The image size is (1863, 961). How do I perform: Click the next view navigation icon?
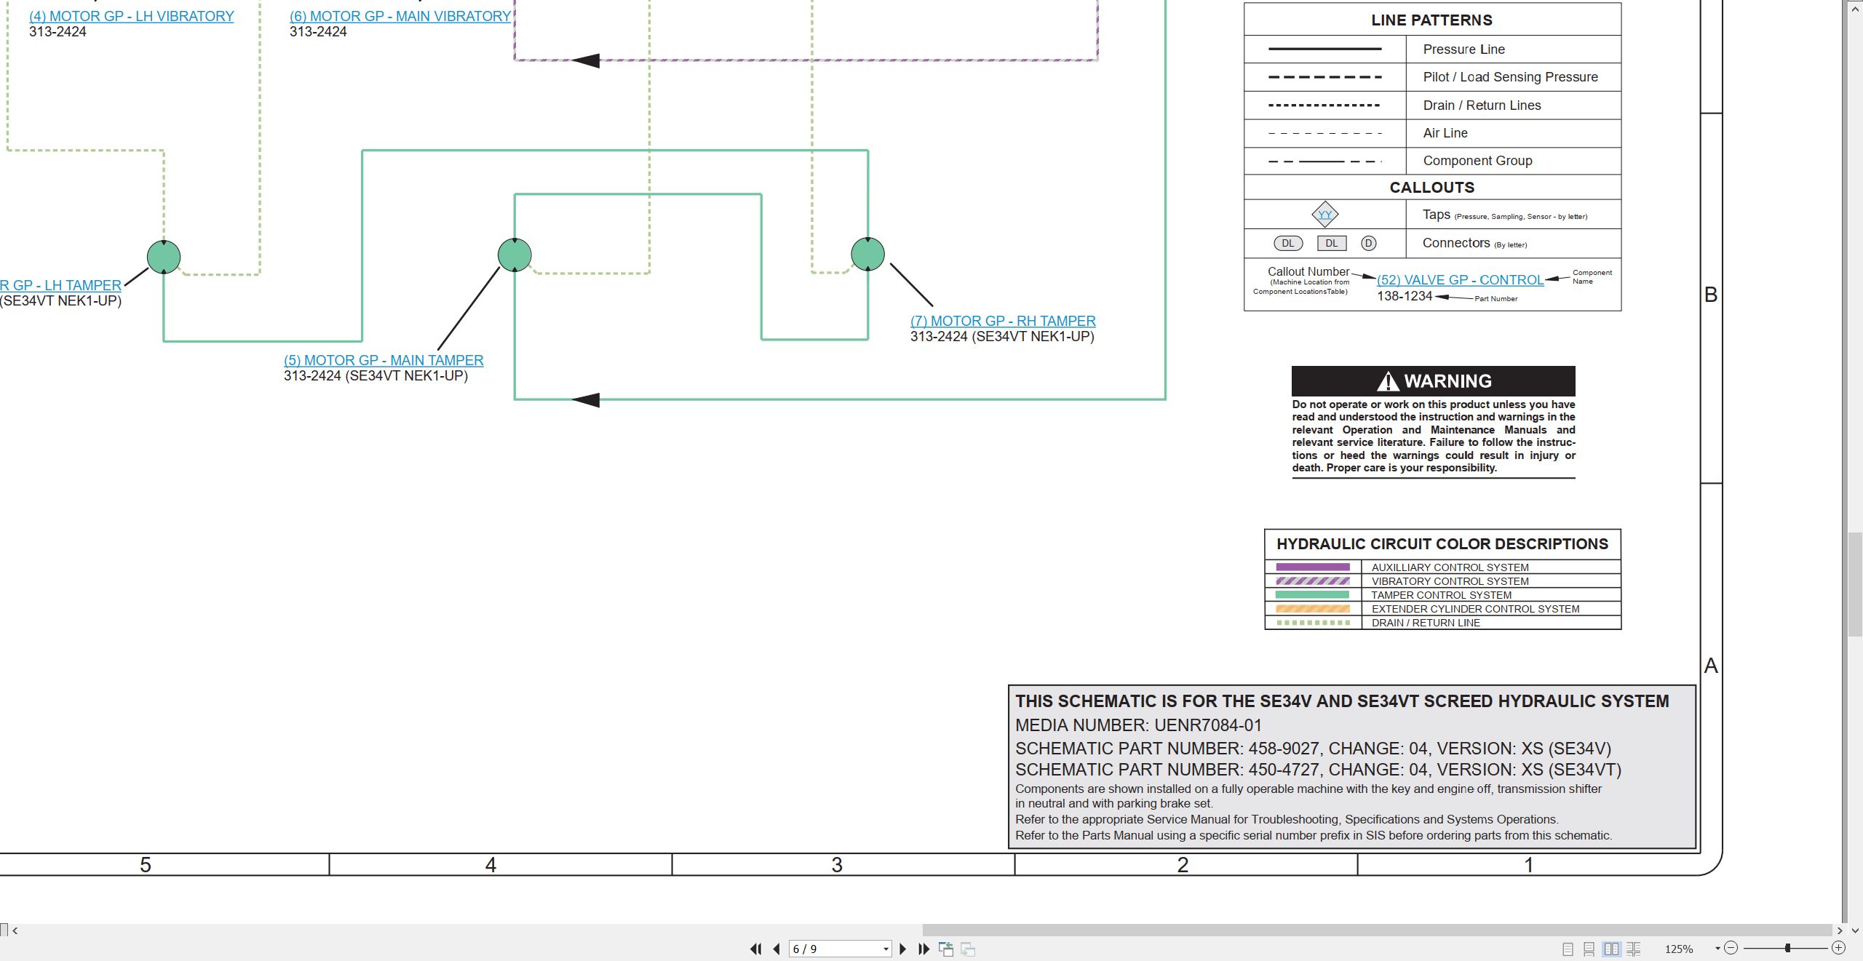tap(968, 949)
